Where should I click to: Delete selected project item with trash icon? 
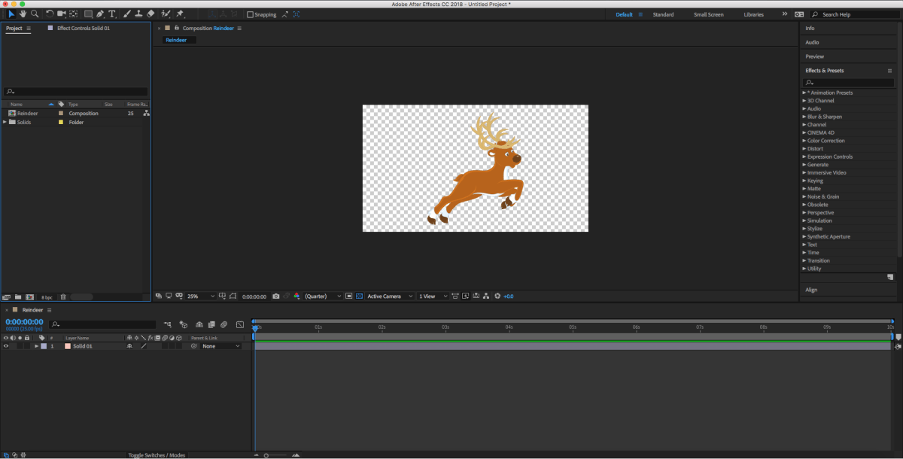[63, 297]
